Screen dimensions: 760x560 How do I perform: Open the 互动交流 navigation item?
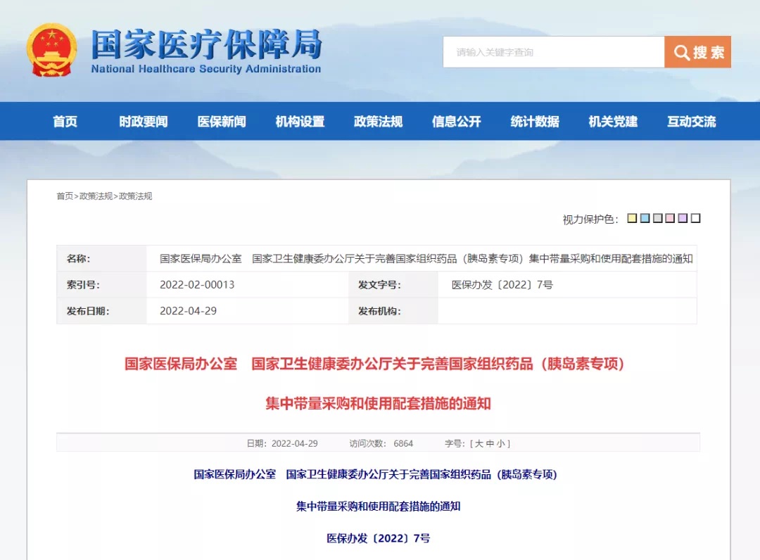click(691, 121)
